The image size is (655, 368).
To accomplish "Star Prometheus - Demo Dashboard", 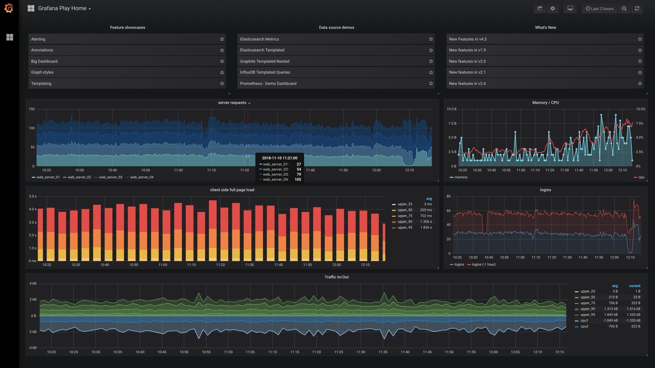I will coord(431,83).
